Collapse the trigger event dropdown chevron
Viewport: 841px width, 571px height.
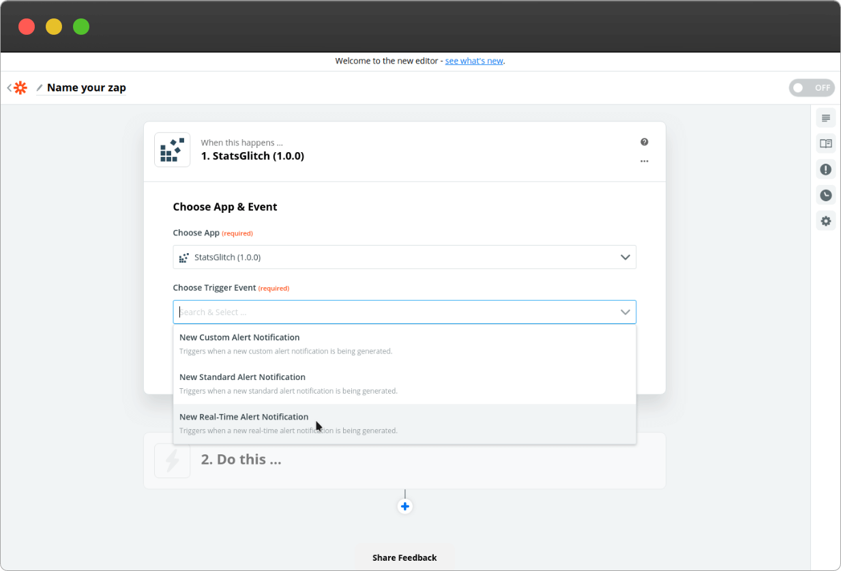625,312
